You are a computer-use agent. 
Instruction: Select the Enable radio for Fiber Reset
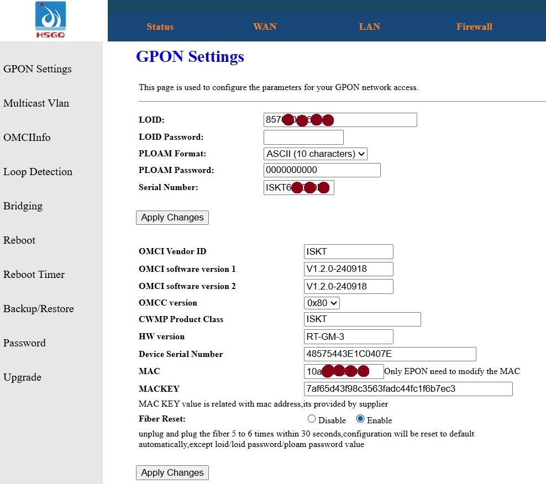pyautogui.click(x=361, y=419)
